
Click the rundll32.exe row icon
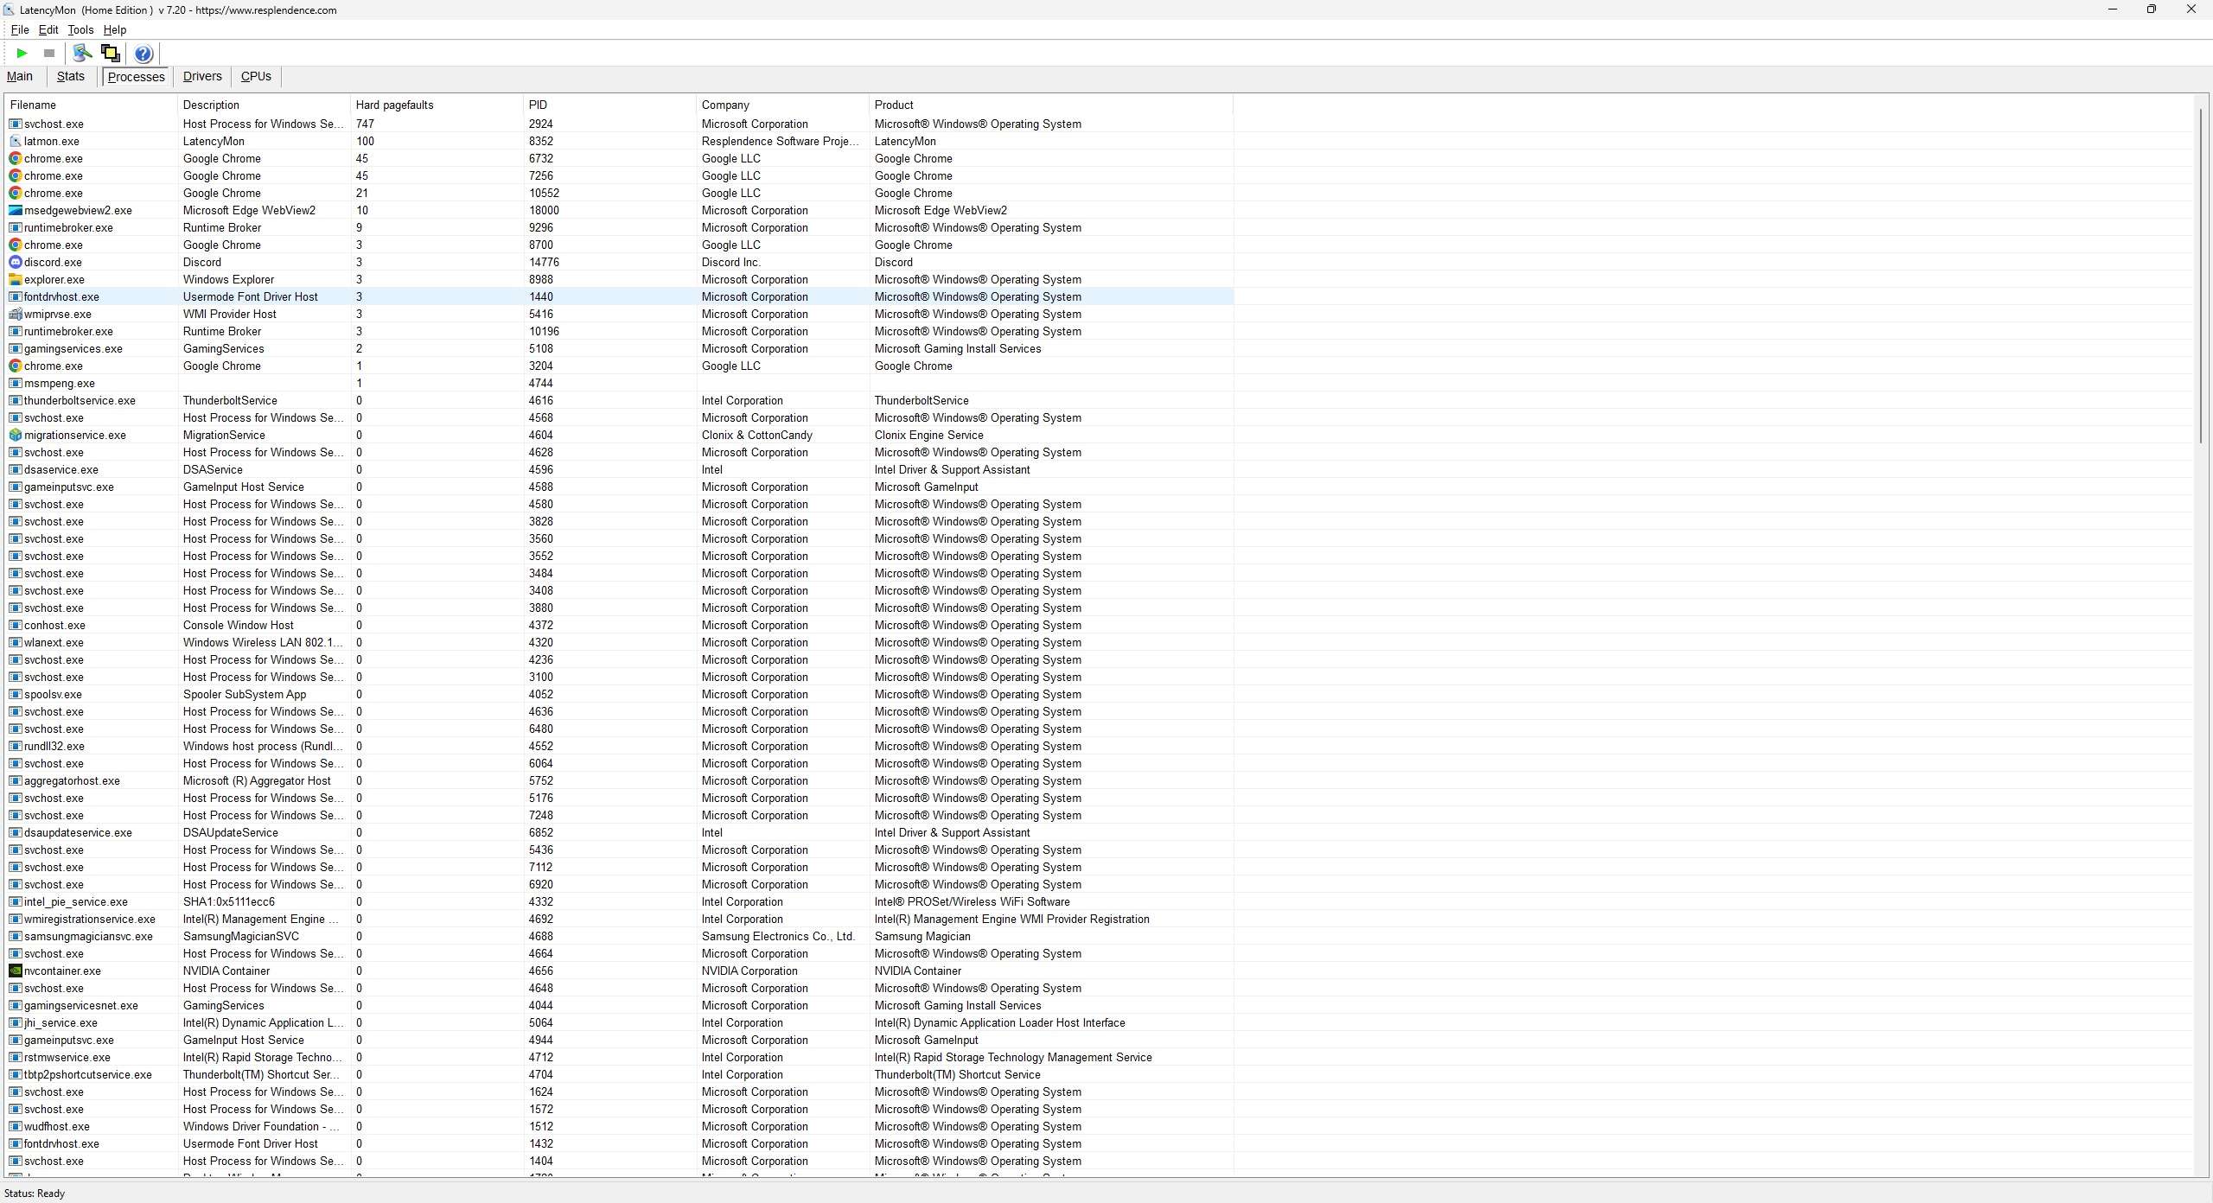[x=16, y=746]
